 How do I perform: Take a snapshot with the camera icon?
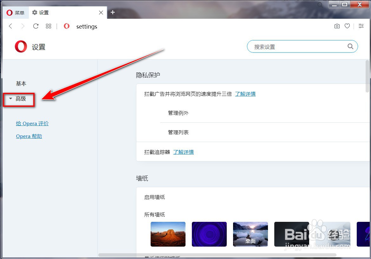[337, 26]
